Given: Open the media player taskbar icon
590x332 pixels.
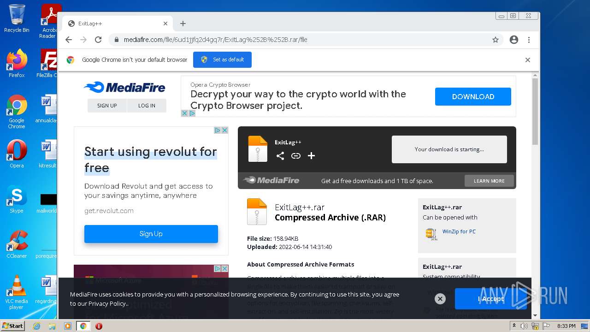Looking at the screenshot, I should click(68, 326).
